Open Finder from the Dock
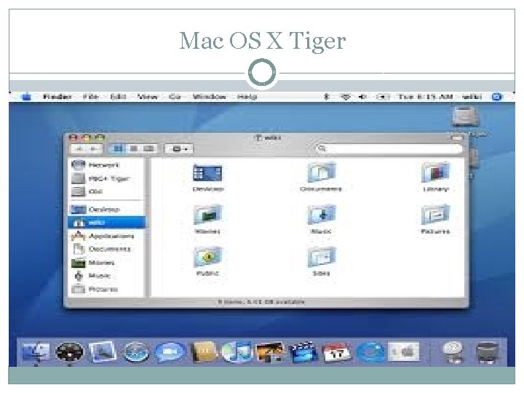The width and height of the screenshot is (524, 393). [36, 352]
